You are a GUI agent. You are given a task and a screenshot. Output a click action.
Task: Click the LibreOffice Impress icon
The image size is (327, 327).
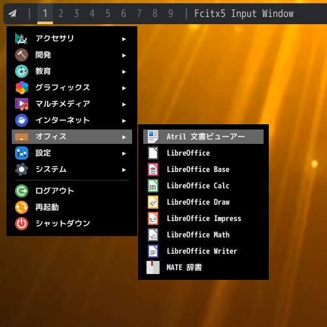[153, 218]
